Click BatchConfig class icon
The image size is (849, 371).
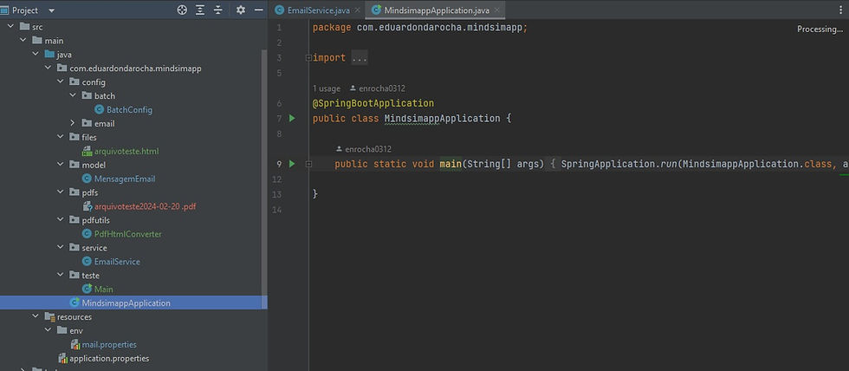99,109
